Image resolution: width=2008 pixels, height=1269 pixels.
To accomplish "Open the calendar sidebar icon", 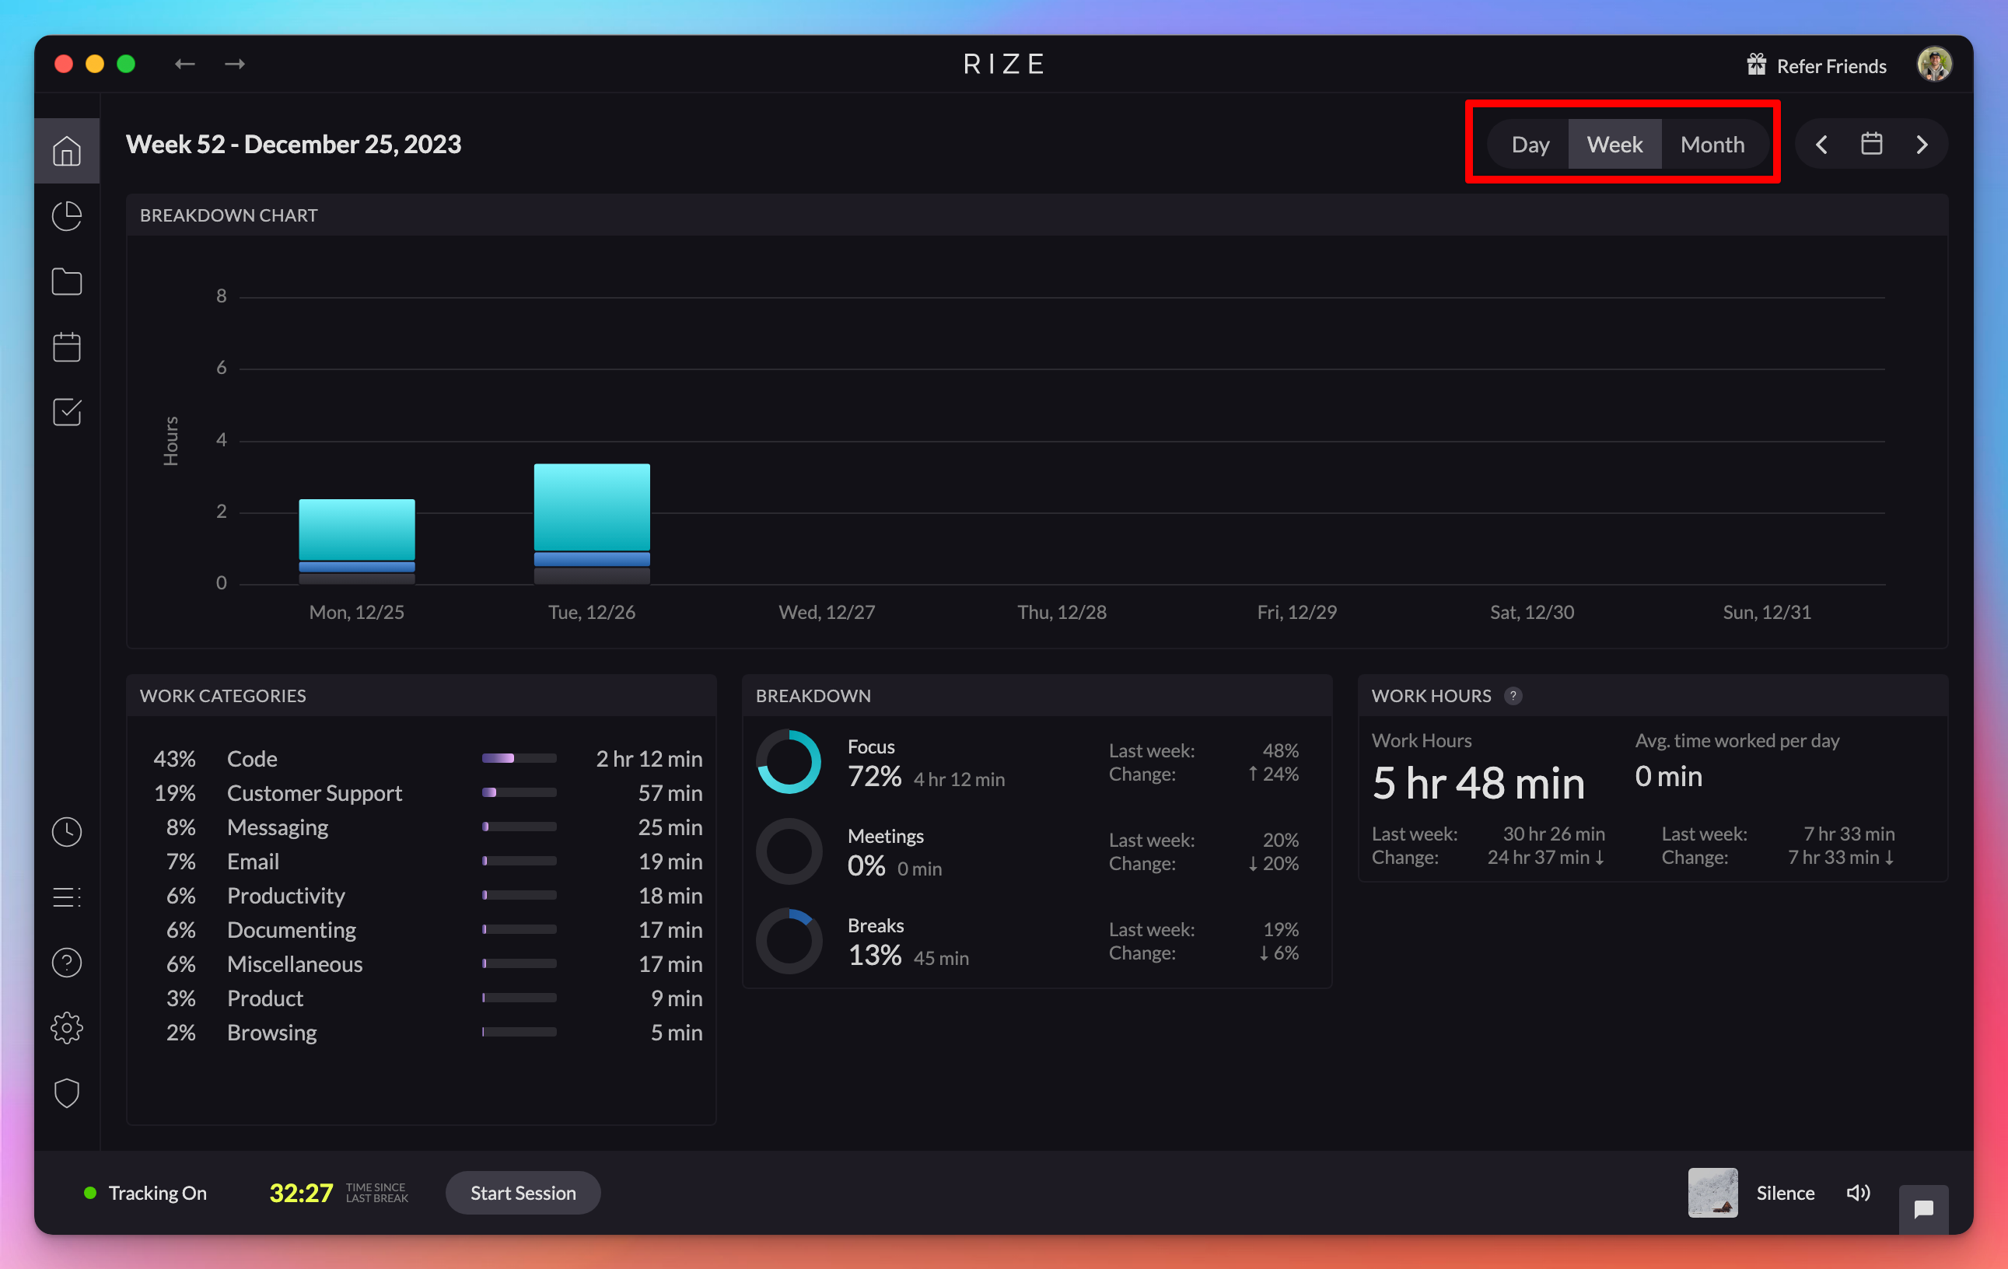I will [67, 347].
